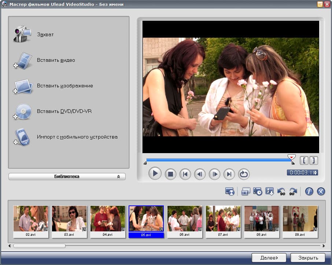Click the Закрыть close button
This screenshot has height=265, width=332.
308,258
